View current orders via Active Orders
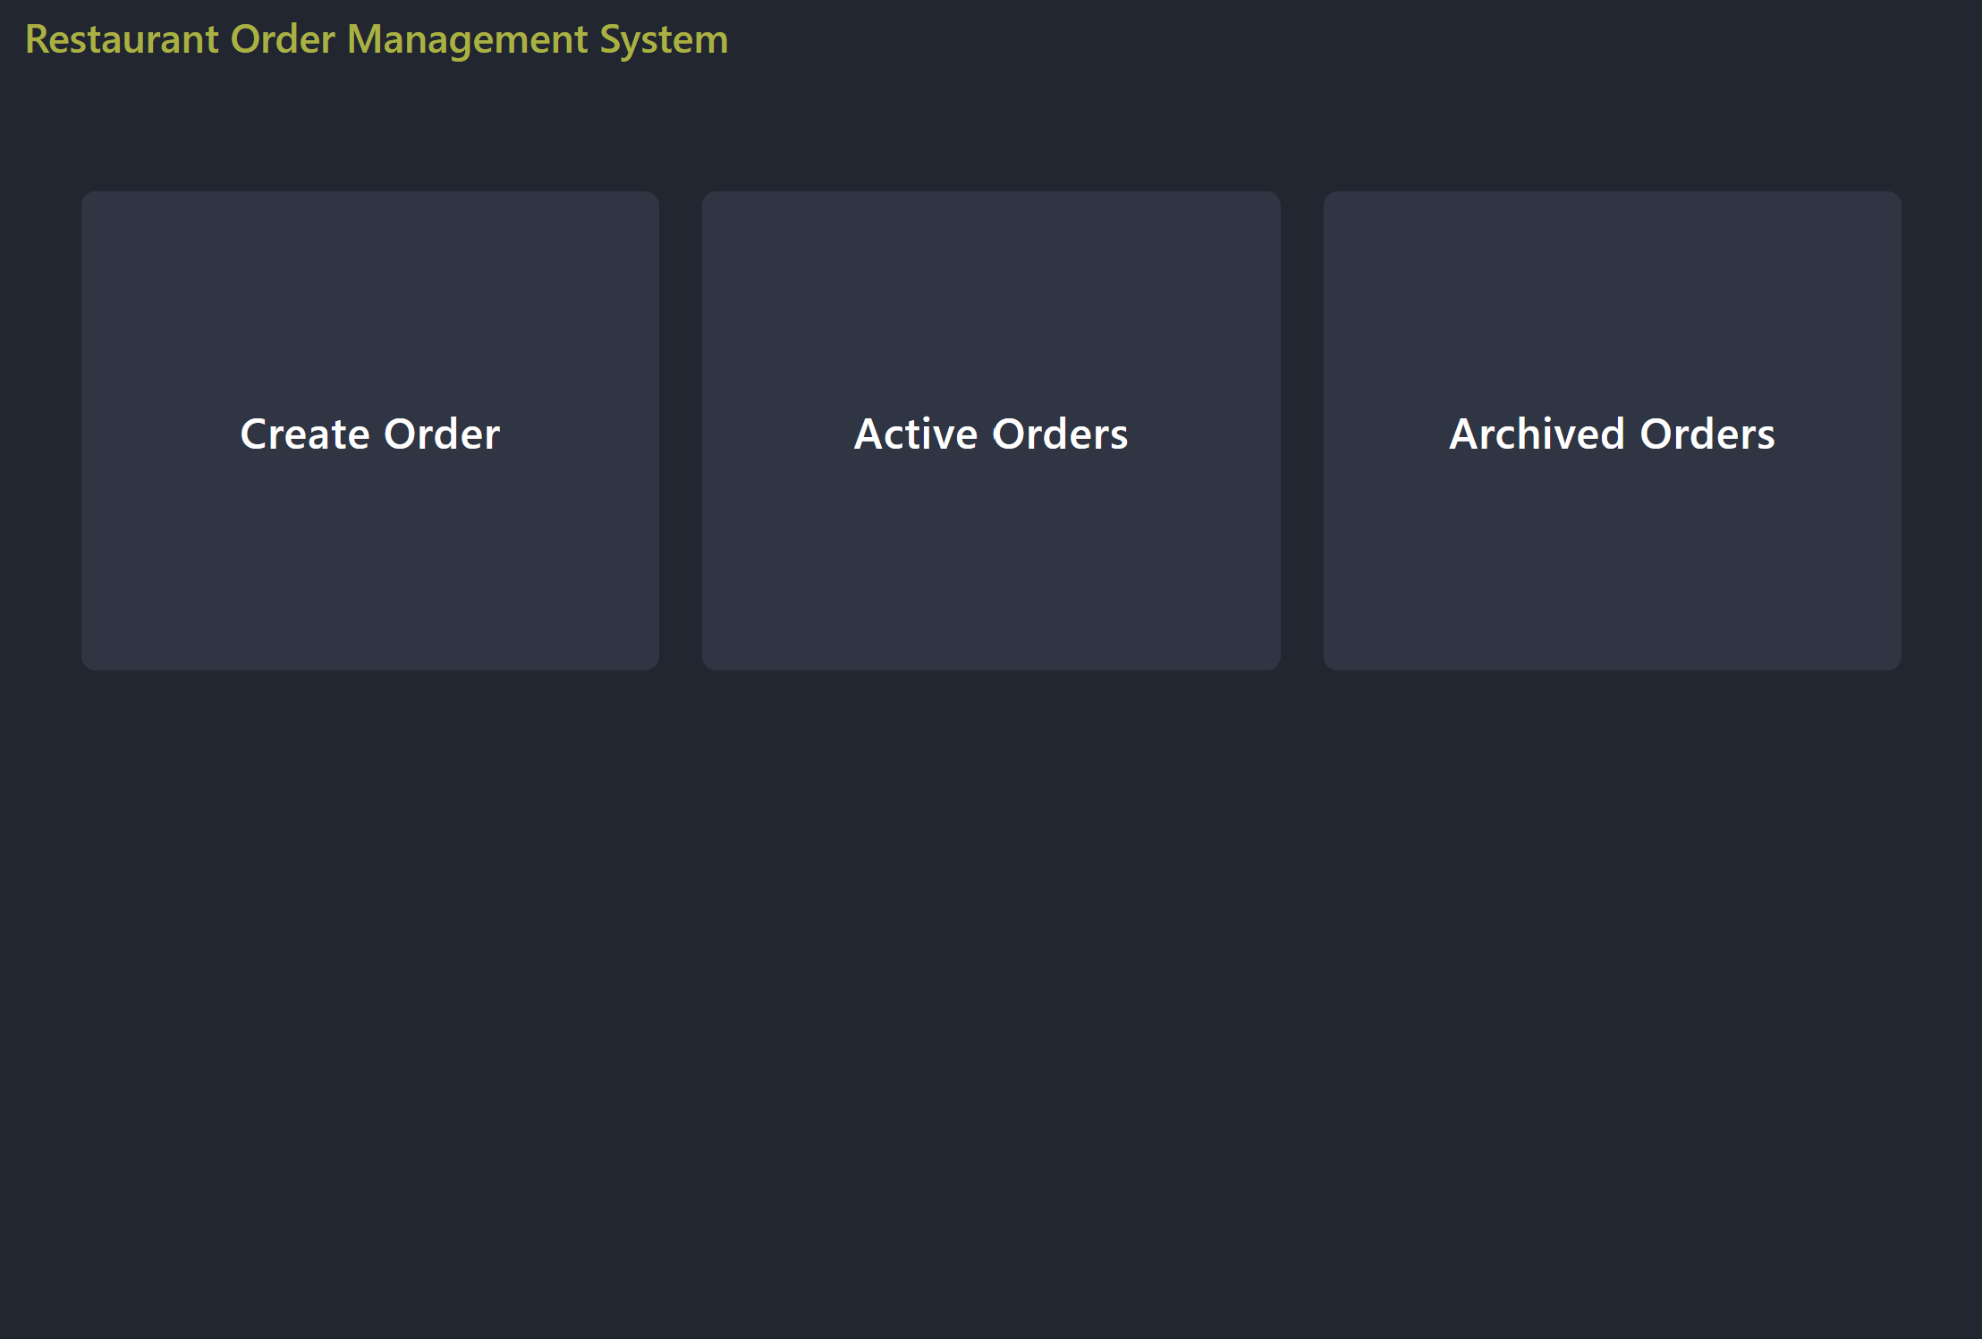The width and height of the screenshot is (1982, 1339). point(990,433)
